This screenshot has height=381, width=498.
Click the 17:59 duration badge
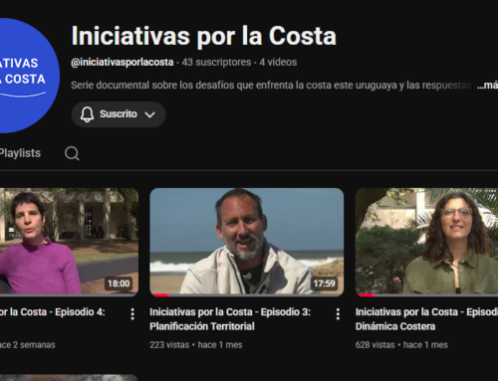[324, 284]
